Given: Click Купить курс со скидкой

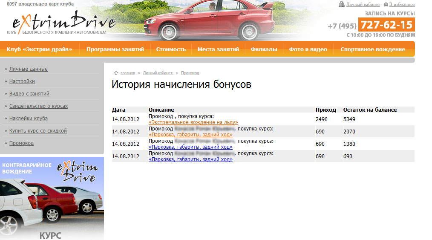Looking at the screenshot, I should click(38, 131).
